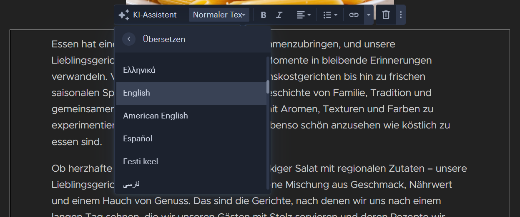Select Ελληνικά as translation language
This screenshot has width=520, height=217.
[x=191, y=70]
